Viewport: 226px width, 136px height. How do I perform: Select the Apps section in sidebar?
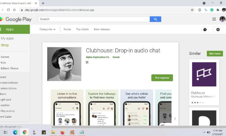(15, 29)
